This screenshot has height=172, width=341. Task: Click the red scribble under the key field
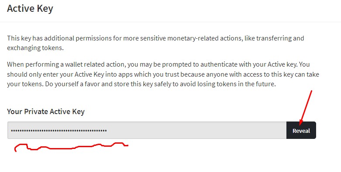pos(71,147)
